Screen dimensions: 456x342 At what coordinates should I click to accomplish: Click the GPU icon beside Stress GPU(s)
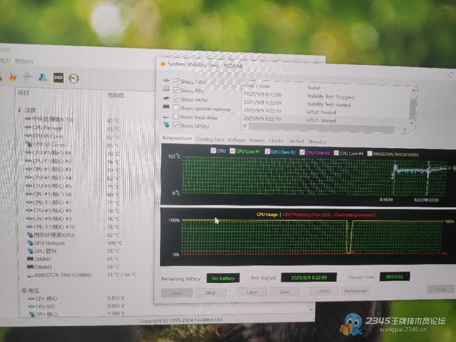click(x=167, y=124)
